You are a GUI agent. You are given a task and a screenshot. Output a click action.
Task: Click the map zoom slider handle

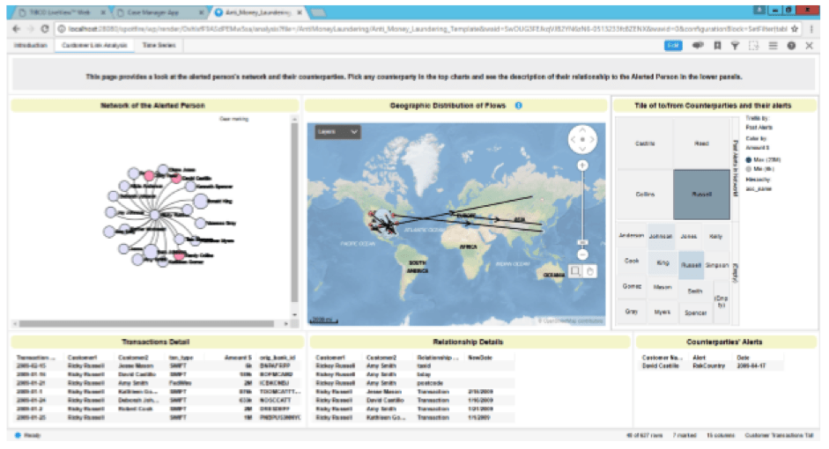pyautogui.click(x=582, y=242)
